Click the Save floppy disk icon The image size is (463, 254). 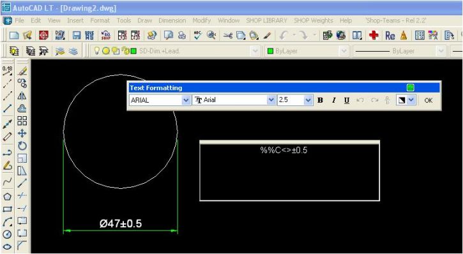pyautogui.click(x=77, y=36)
